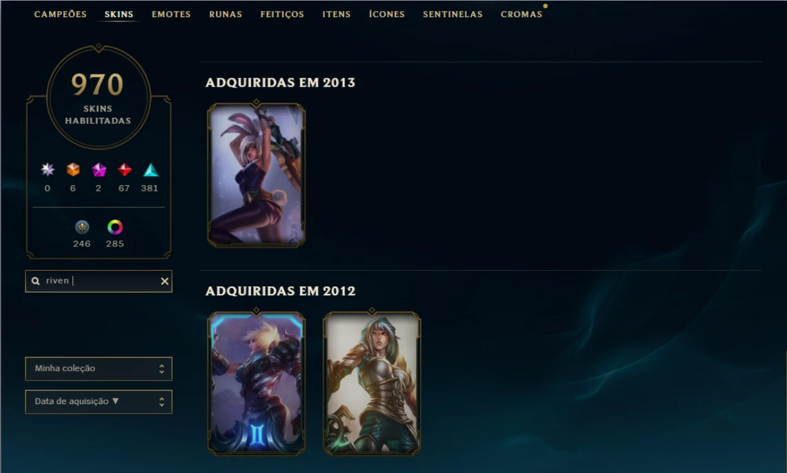Open the Emotes tab
The width and height of the screenshot is (787, 473).
click(x=171, y=14)
